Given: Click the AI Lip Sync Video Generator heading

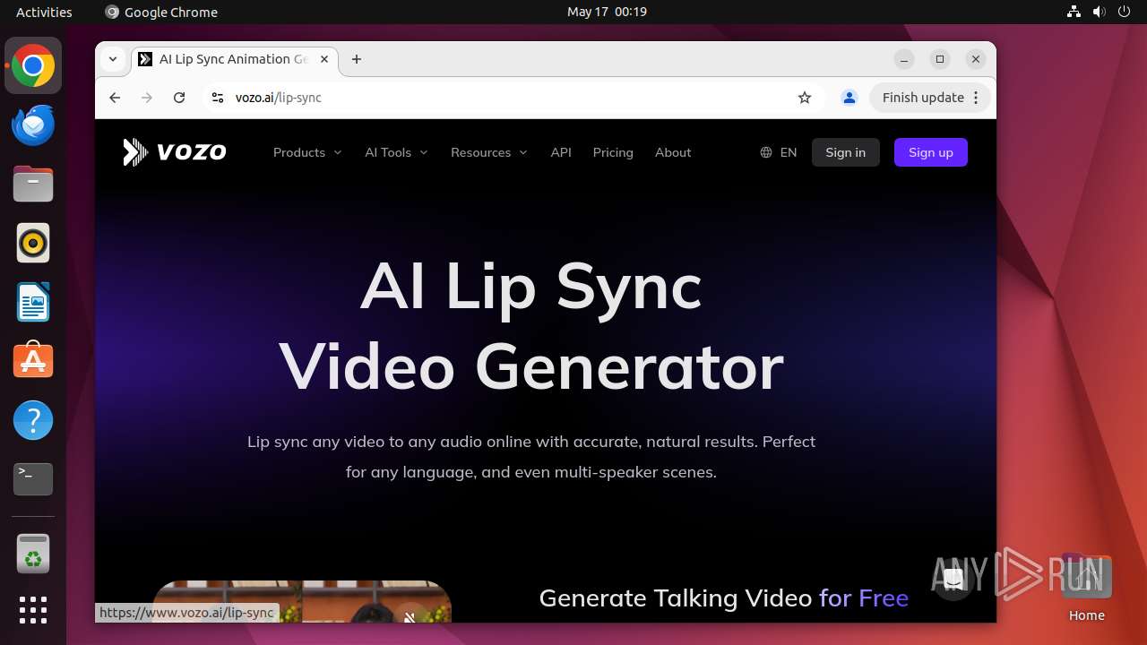Looking at the screenshot, I should (531, 326).
